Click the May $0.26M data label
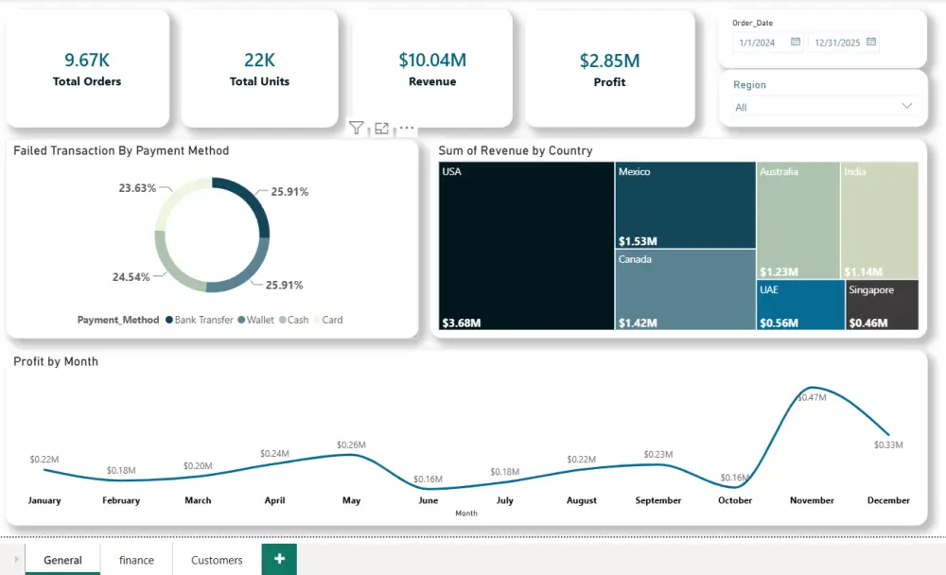946x575 pixels. 351,444
